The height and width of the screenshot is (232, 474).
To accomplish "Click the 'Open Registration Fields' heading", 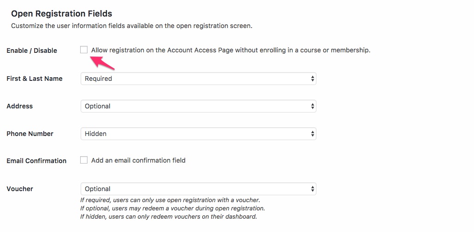I will 62,14.
